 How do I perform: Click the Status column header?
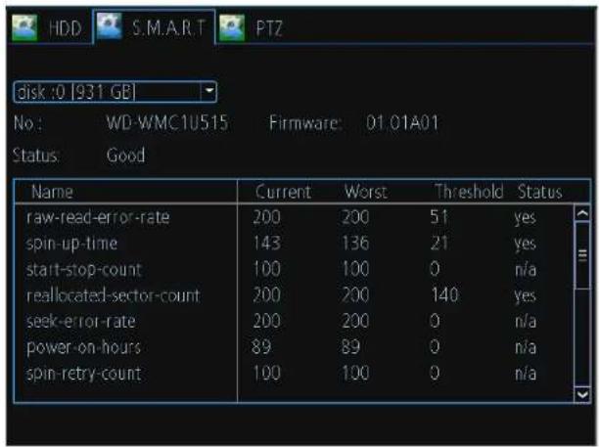click(x=540, y=192)
